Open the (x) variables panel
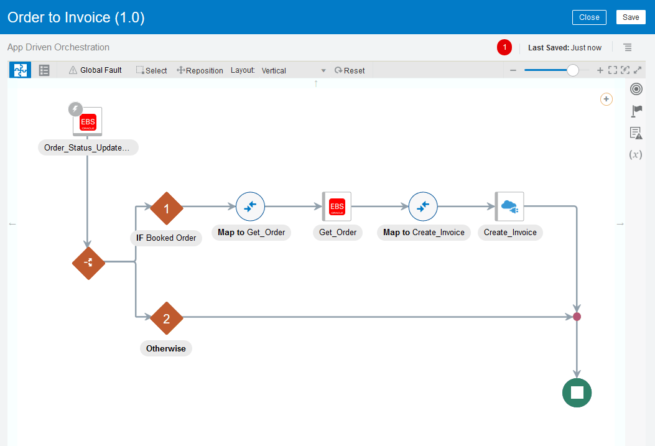This screenshot has height=446, width=655. click(x=635, y=154)
